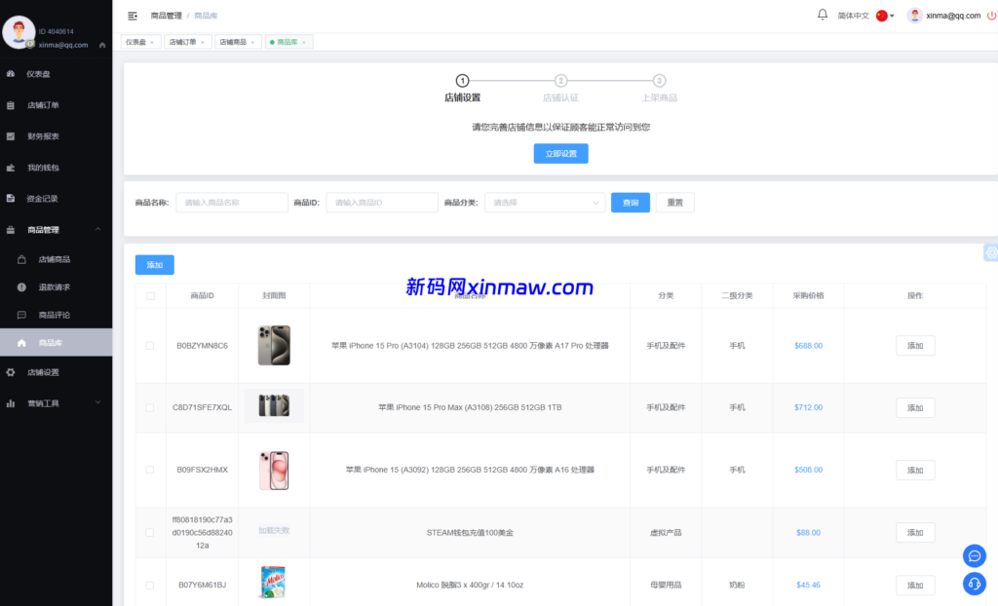998x606 pixels.
Task: Click the 店铺设置 gear icon in sidebar
Action: tap(11, 372)
